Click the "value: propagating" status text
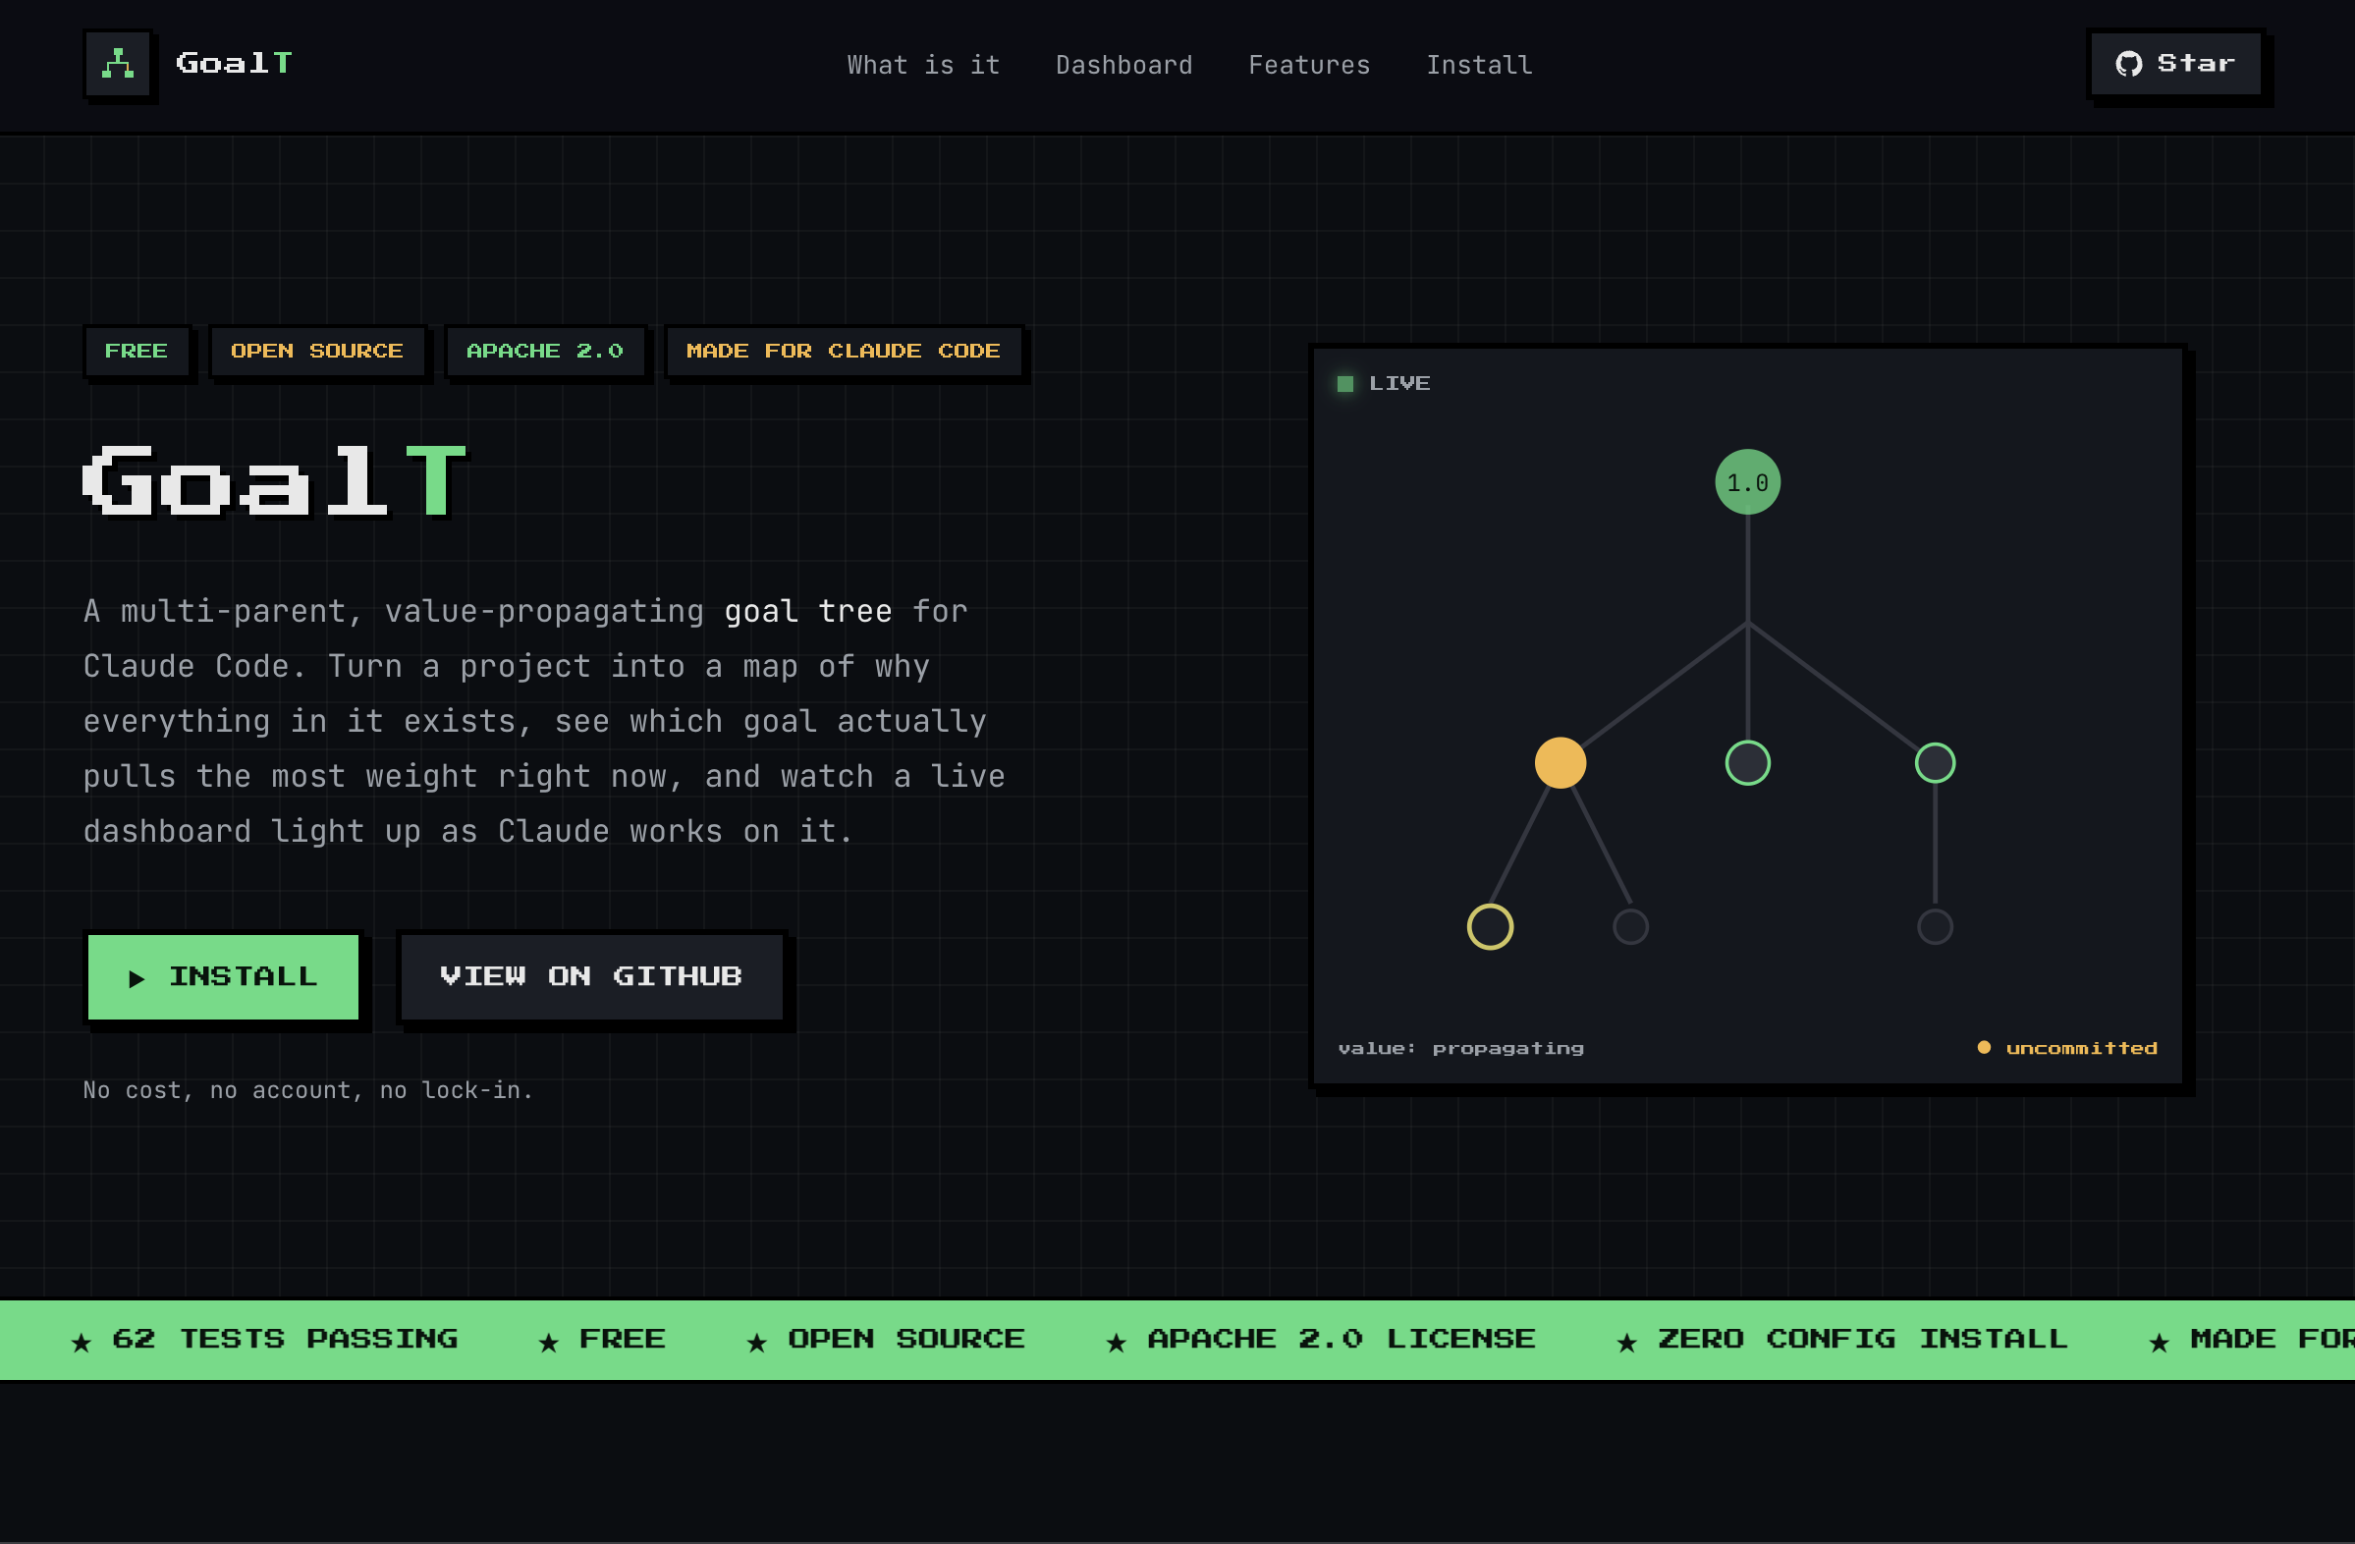The height and width of the screenshot is (1544, 2355). [x=1461, y=1048]
